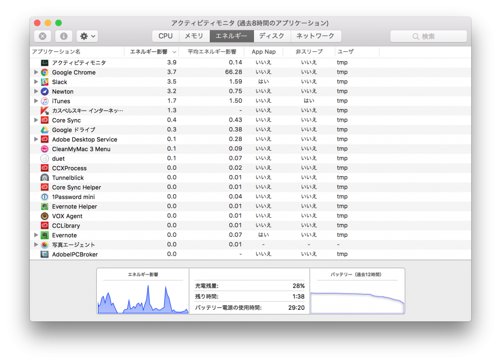Click the Evernote elephant icon
The image size is (501, 364).
[45, 235]
